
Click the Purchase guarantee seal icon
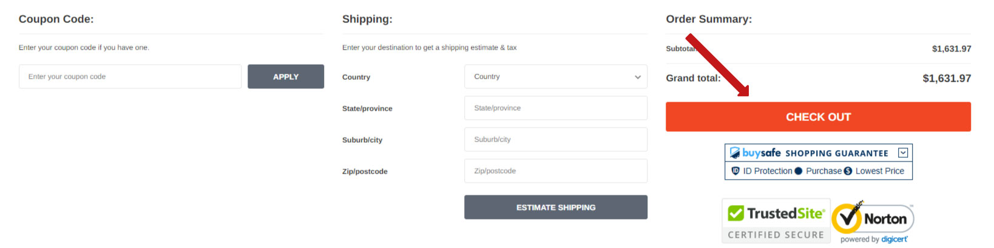coord(799,171)
